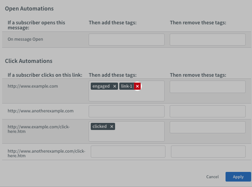Click the 'On message Open' row label
Viewport: 252px width, 187px height.
(25, 39)
